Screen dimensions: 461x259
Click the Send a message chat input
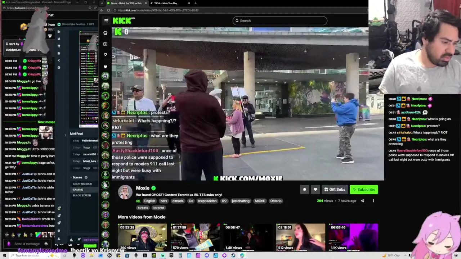pyautogui.click(x=28, y=244)
